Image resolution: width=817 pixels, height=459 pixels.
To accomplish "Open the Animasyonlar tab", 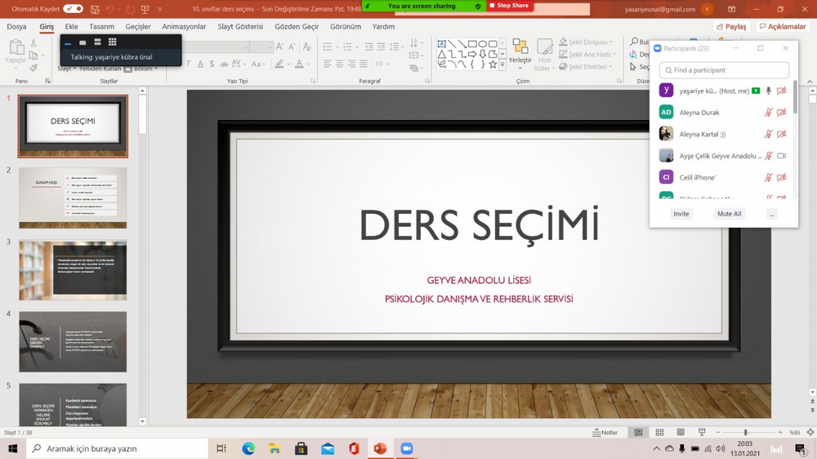I will click(x=184, y=27).
